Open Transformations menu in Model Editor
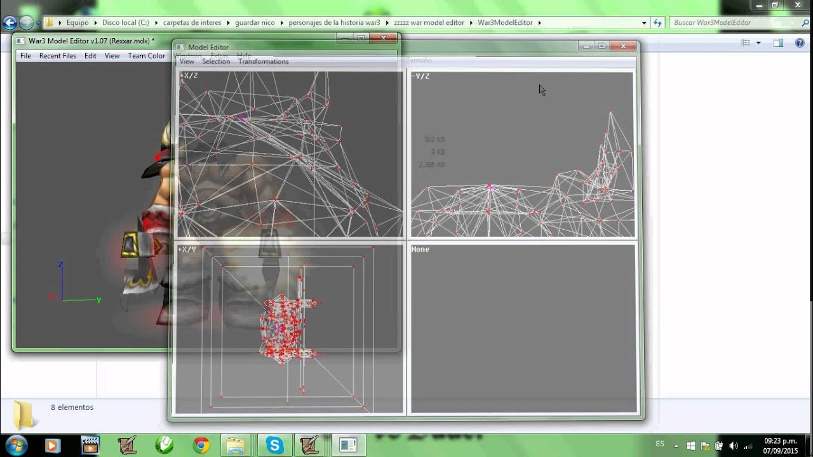This screenshot has height=457, width=813. click(x=264, y=62)
